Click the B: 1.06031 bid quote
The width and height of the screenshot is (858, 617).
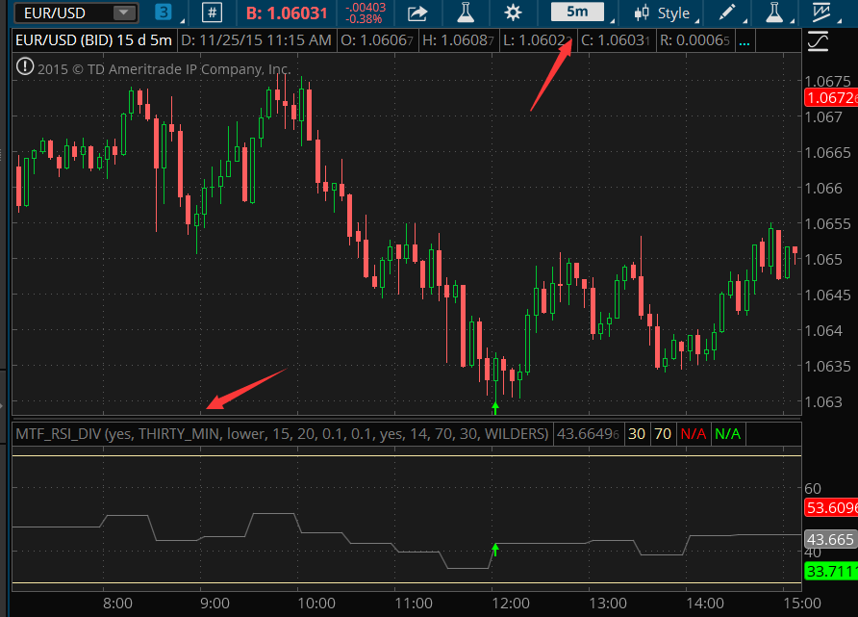[287, 13]
